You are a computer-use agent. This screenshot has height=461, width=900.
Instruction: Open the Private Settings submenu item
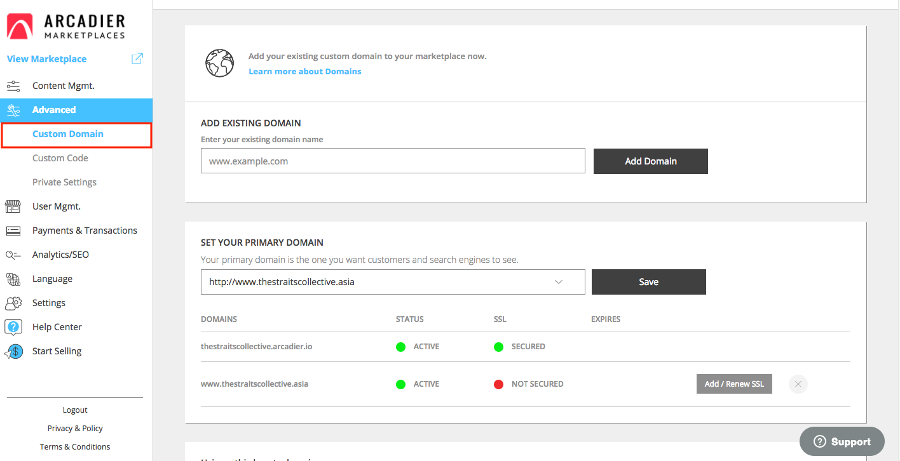pyautogui.click(x=64, y=182)
